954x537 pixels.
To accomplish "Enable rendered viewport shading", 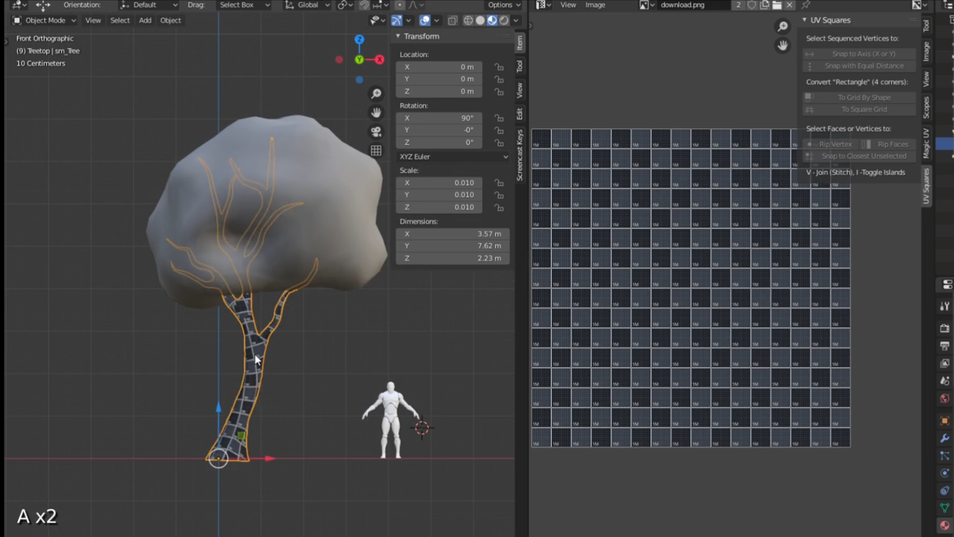I will (x=504, y=21).
